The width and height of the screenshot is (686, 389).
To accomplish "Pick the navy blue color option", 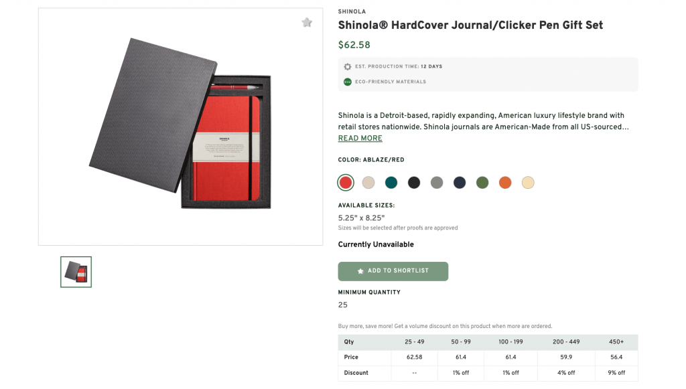I will point(460,182).
